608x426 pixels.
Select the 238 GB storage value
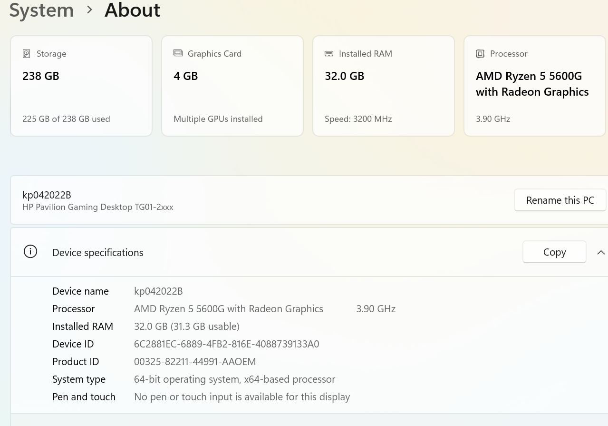pos(41,76)
